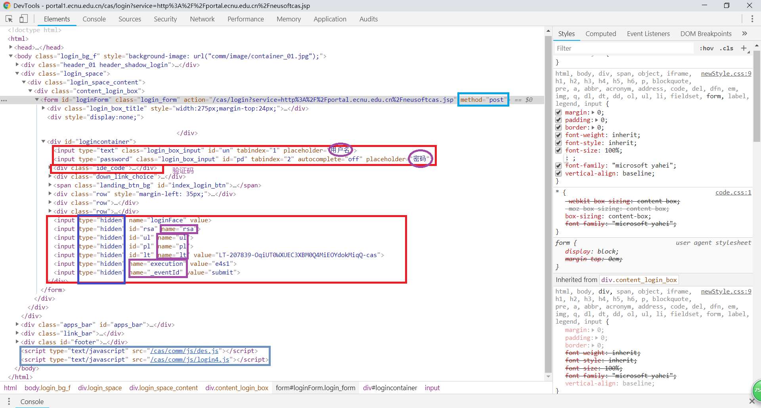The width and height of the screenshot is (761, 408).
Task: Select div#logincontainer breadcrumb item
Action: (390, 388)
